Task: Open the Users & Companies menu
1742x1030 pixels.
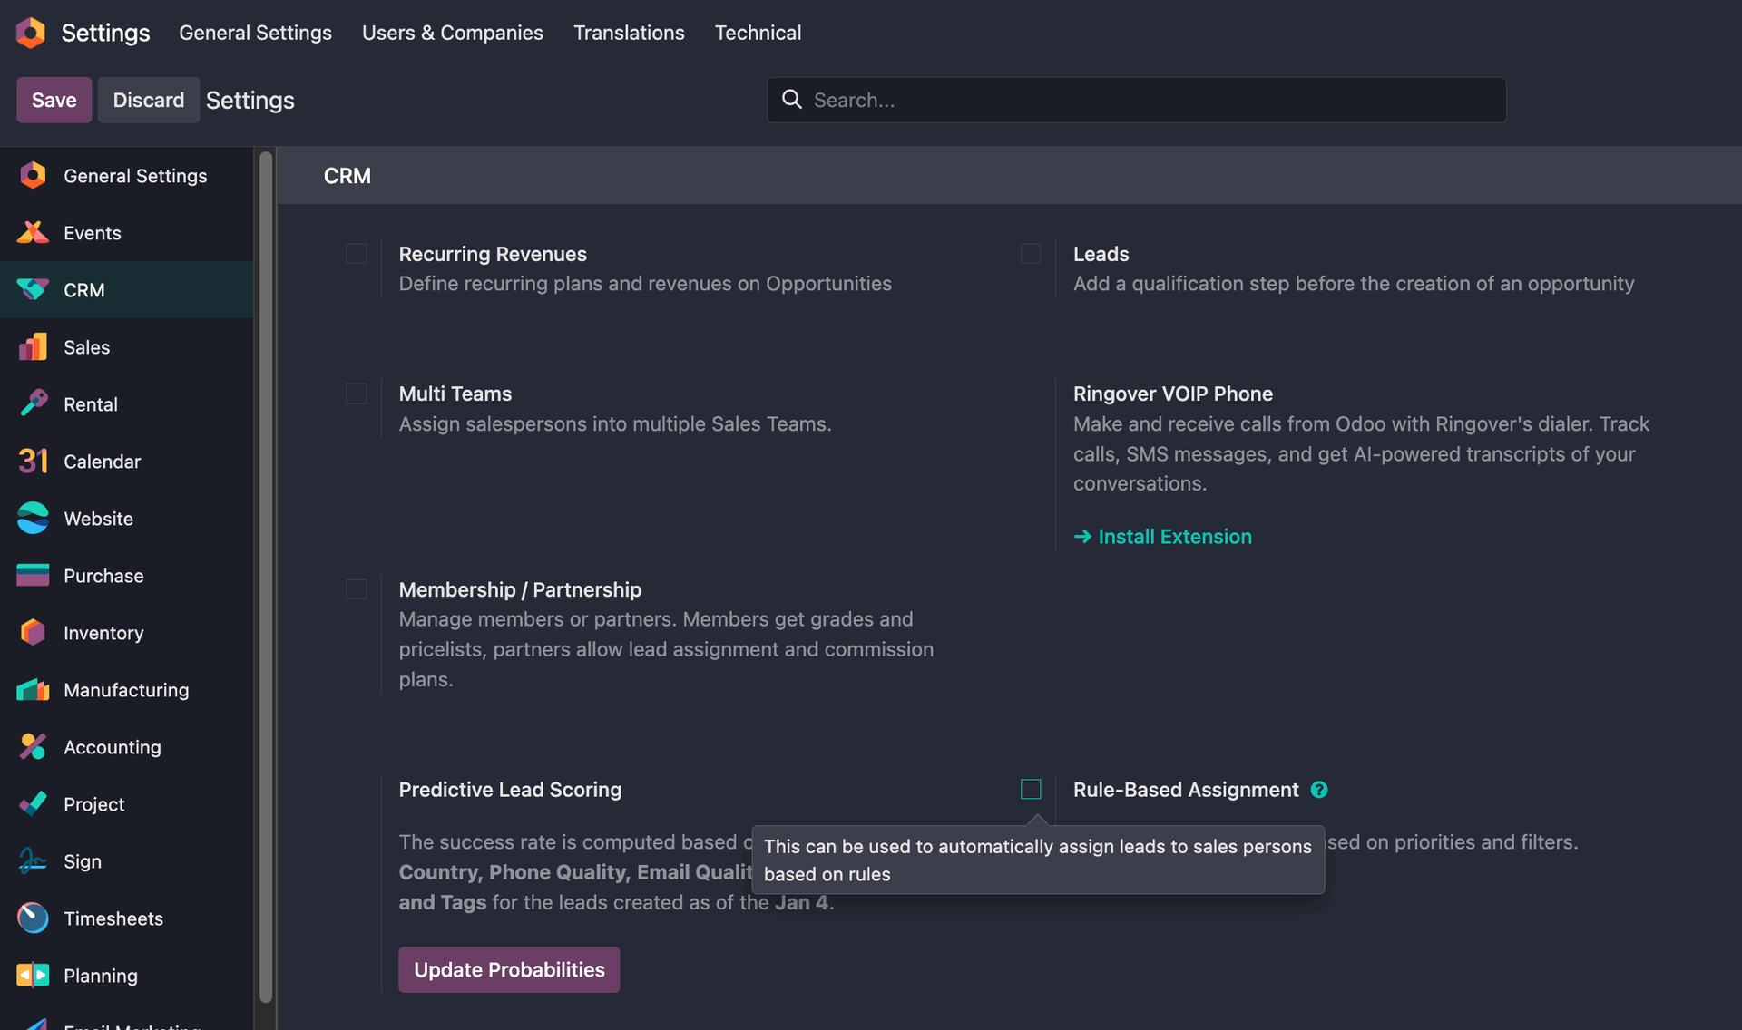Action: coord(452,33)
